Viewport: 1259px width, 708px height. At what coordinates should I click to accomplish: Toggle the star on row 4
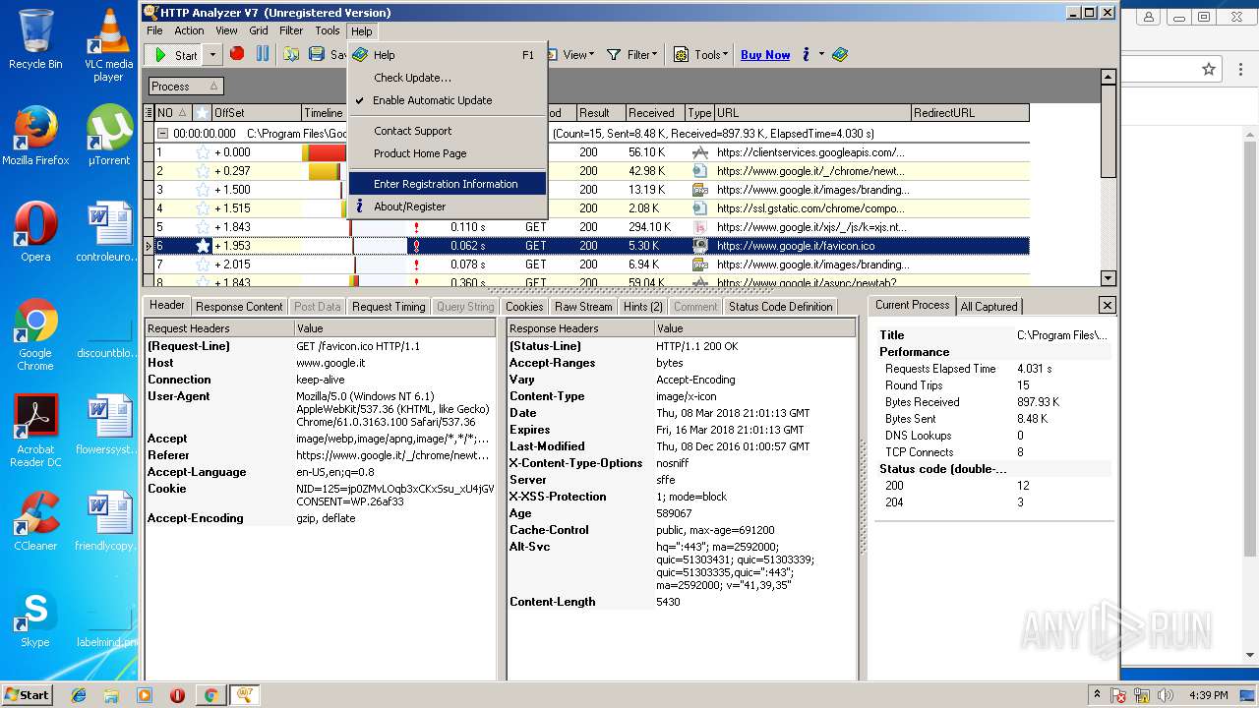[203, 208]
